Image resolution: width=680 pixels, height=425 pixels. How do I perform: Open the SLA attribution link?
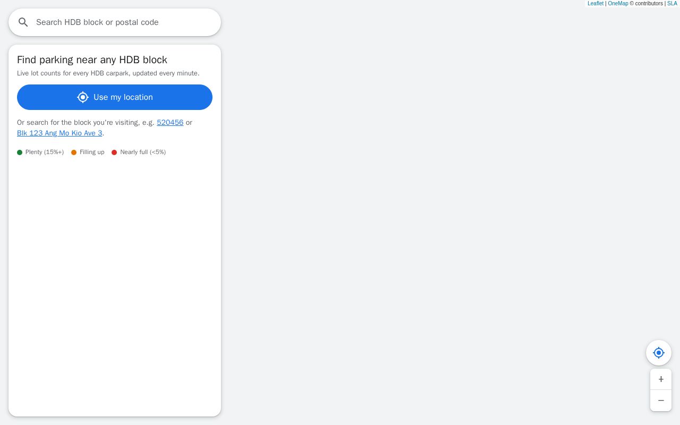(672, 3)
